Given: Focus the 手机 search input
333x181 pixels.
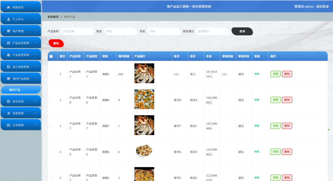Looking at the screenshot, I should [164, 31].
